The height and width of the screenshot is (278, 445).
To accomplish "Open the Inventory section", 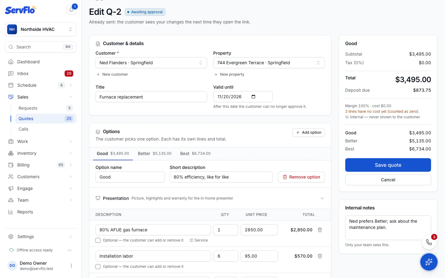I will 40,153.
